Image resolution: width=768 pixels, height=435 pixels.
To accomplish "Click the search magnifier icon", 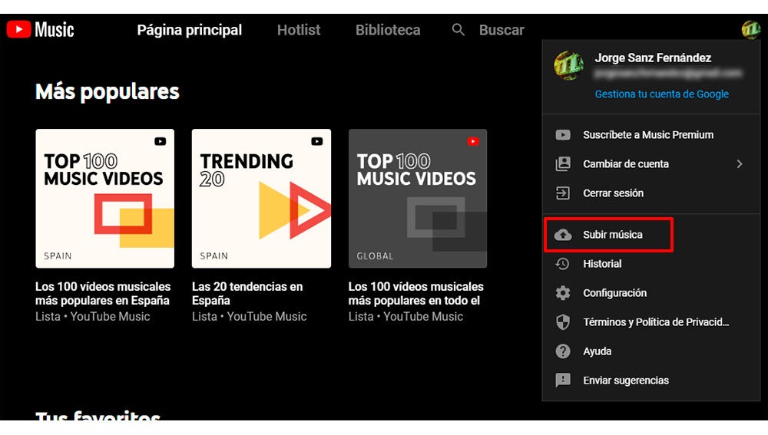I will (x=458, y=29).
